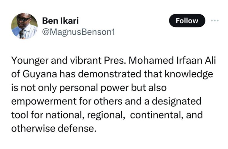Click the word "Guyana" in the tweet

pyautogui.click(x=39, y=74)
